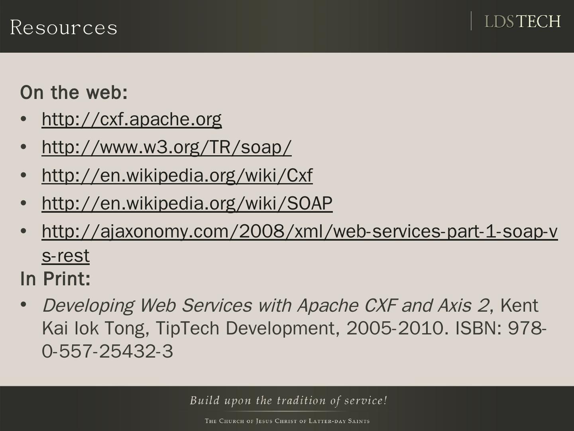Screen dimensions: 574x431
Task: Click the bullet beside the book citation
Action: coord(24,305)
